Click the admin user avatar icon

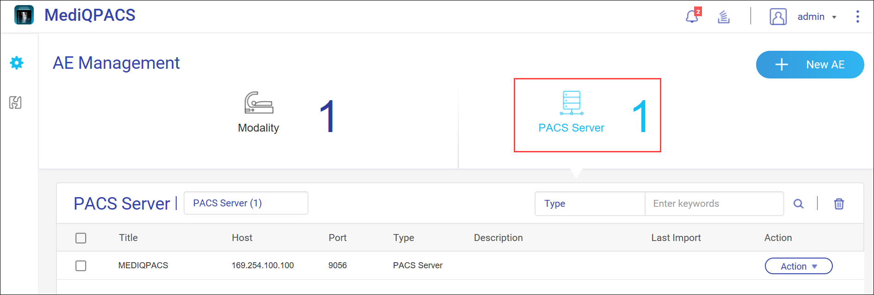pos(778,17)
